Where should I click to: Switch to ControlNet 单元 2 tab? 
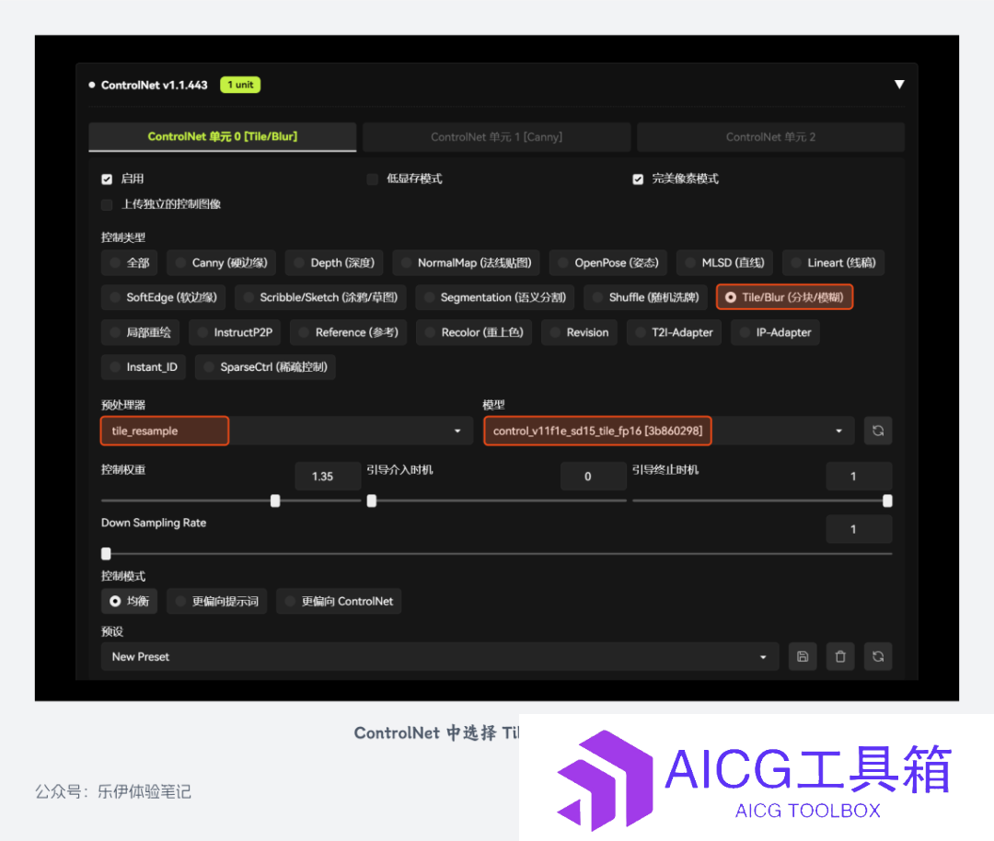pyautogui.click(x=771, y=137)
